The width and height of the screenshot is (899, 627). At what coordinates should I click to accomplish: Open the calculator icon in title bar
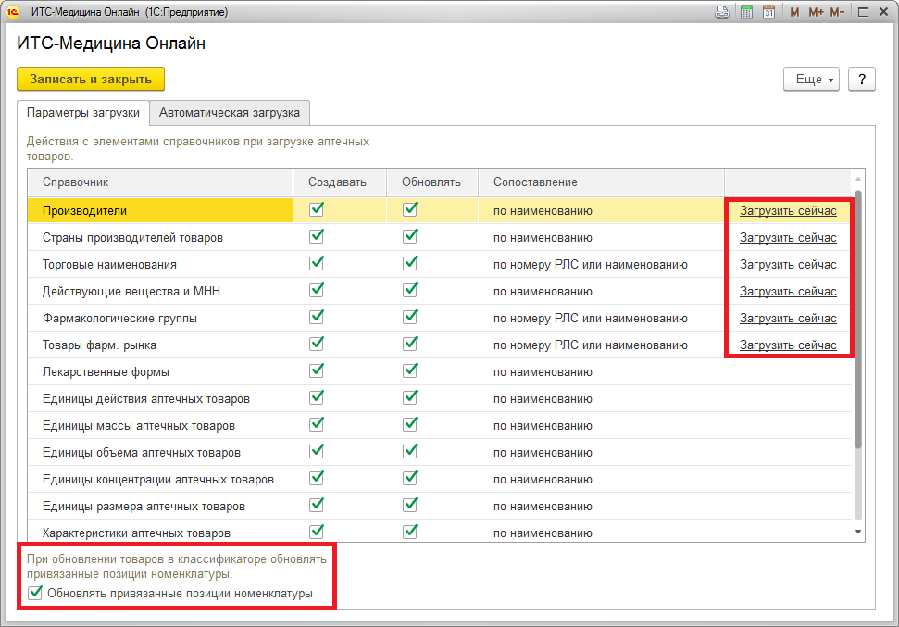[x=746, y=12]
